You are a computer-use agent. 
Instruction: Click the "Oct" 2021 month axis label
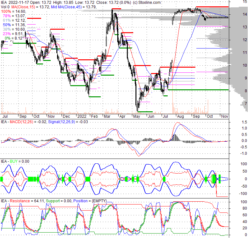point(36,116)
